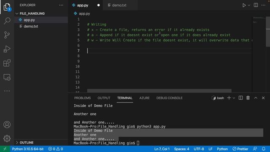Open feedback icon in status bar
270x152 pixels.
point(255,149)
